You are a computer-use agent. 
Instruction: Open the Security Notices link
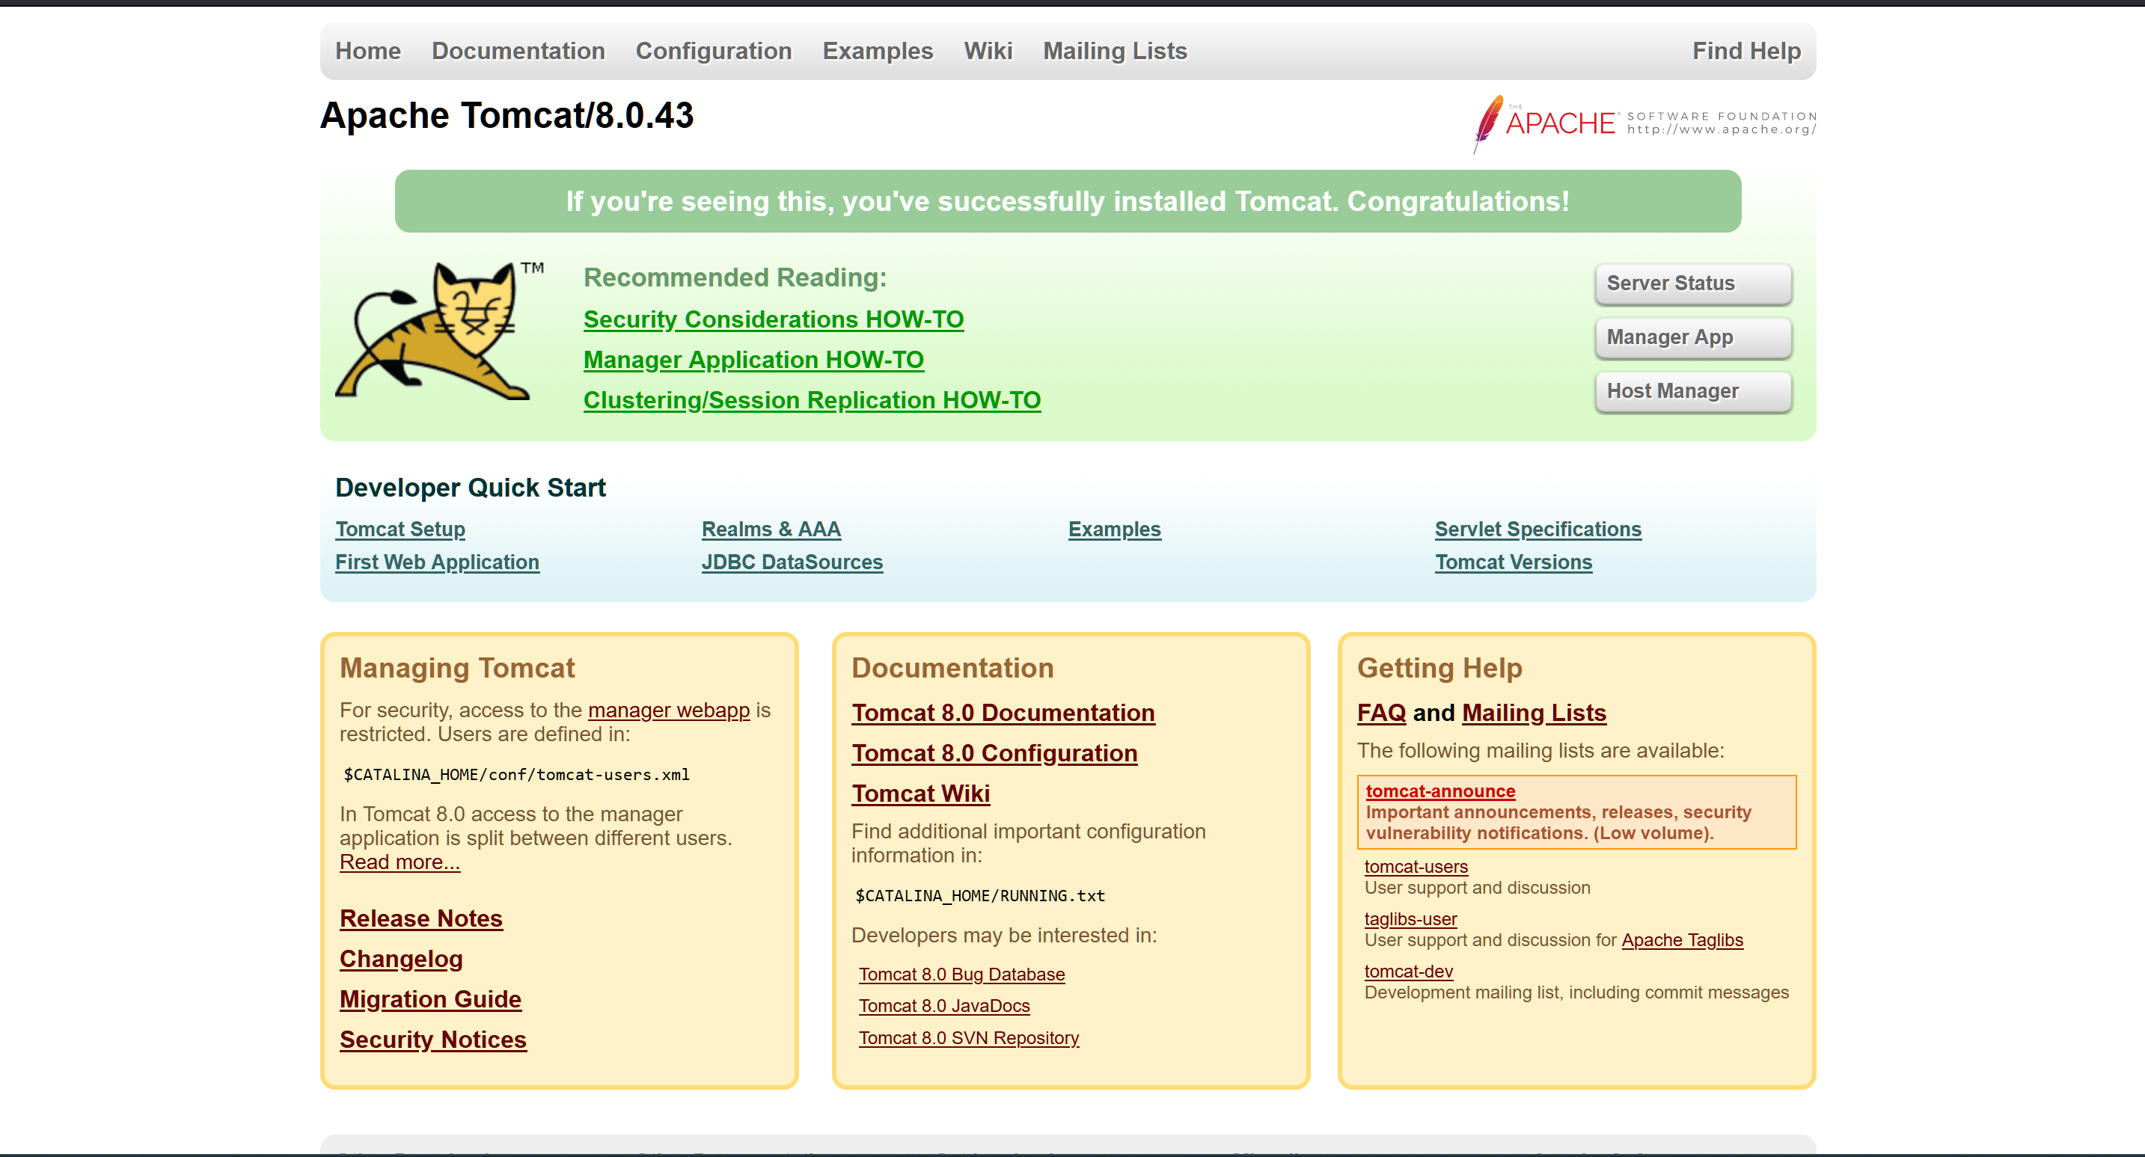point(433,1040)
